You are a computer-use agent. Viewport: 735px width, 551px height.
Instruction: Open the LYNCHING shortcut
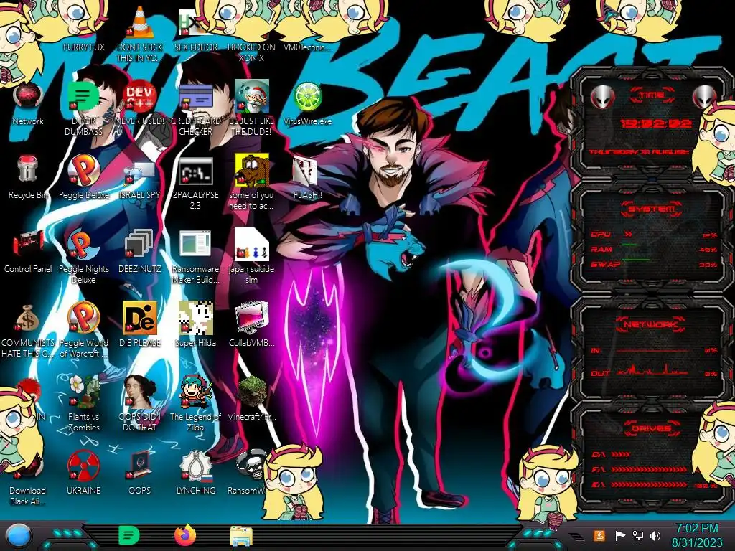click(x=195, y=474)
